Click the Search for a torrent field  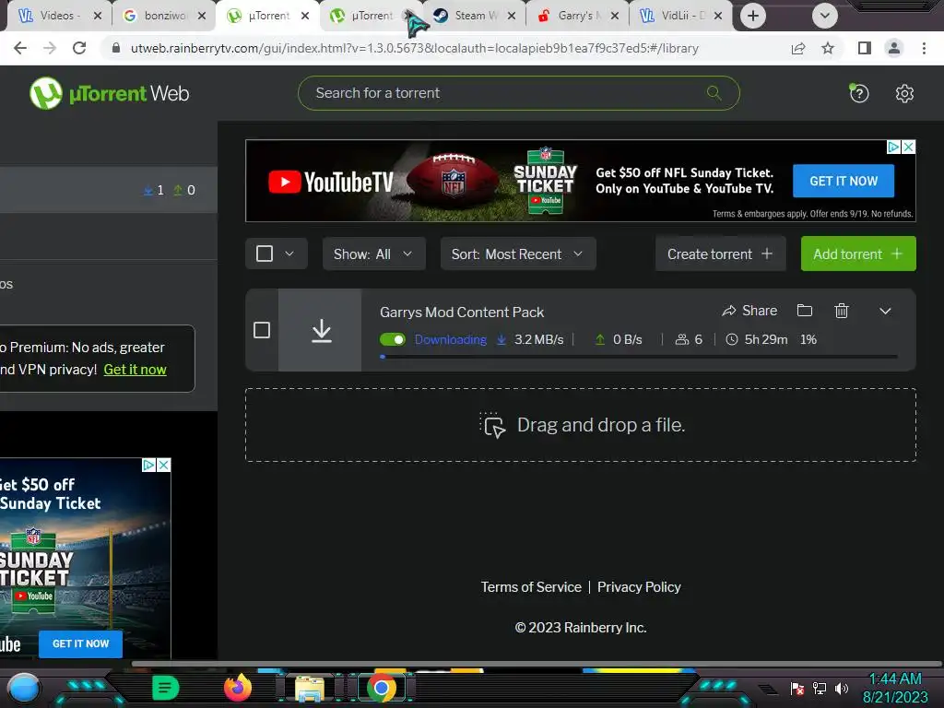tap(518, 93)
